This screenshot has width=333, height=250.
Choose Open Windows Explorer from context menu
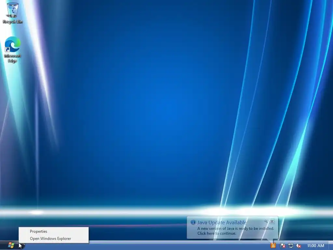[x=54, y=239]
